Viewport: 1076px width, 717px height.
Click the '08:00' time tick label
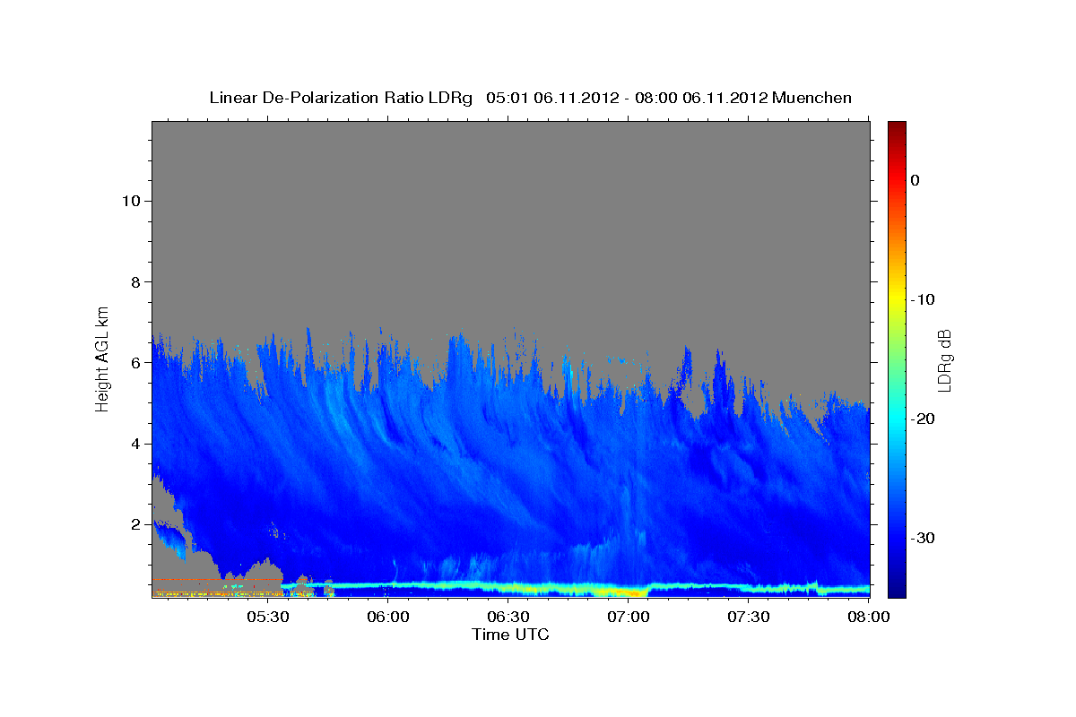click(x=868, y=618)
